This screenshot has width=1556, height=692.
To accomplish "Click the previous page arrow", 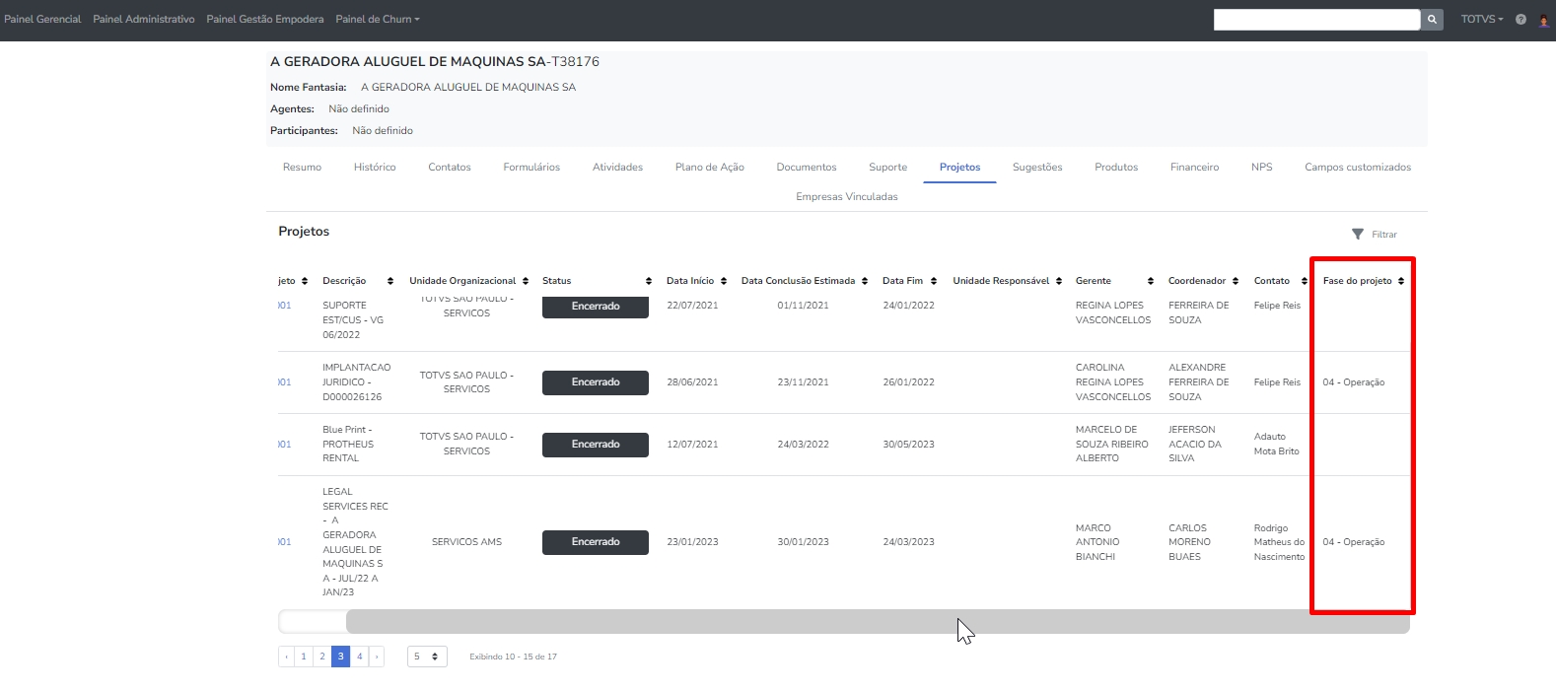I will [x=286, y=657].
